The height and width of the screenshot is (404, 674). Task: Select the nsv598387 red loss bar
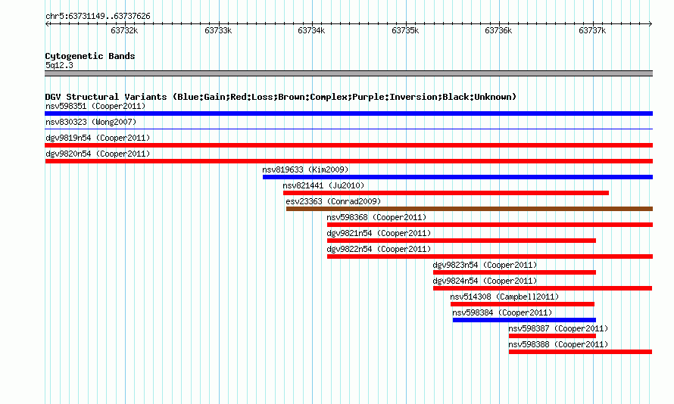coord(552,336)
